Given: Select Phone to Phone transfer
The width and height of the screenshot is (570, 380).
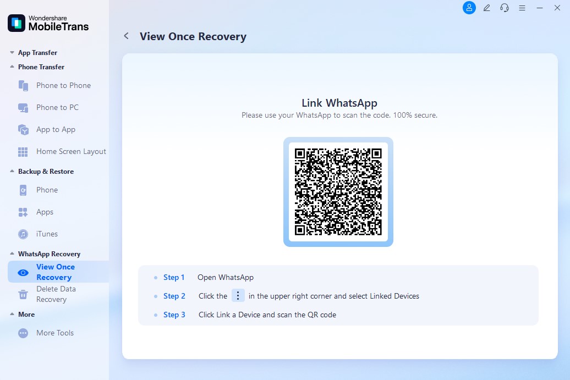Looking at the screenshot, I should coord(63,85).
